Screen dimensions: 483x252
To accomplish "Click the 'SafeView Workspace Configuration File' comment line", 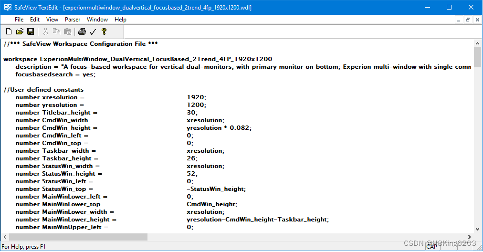I will pos(80,44).
